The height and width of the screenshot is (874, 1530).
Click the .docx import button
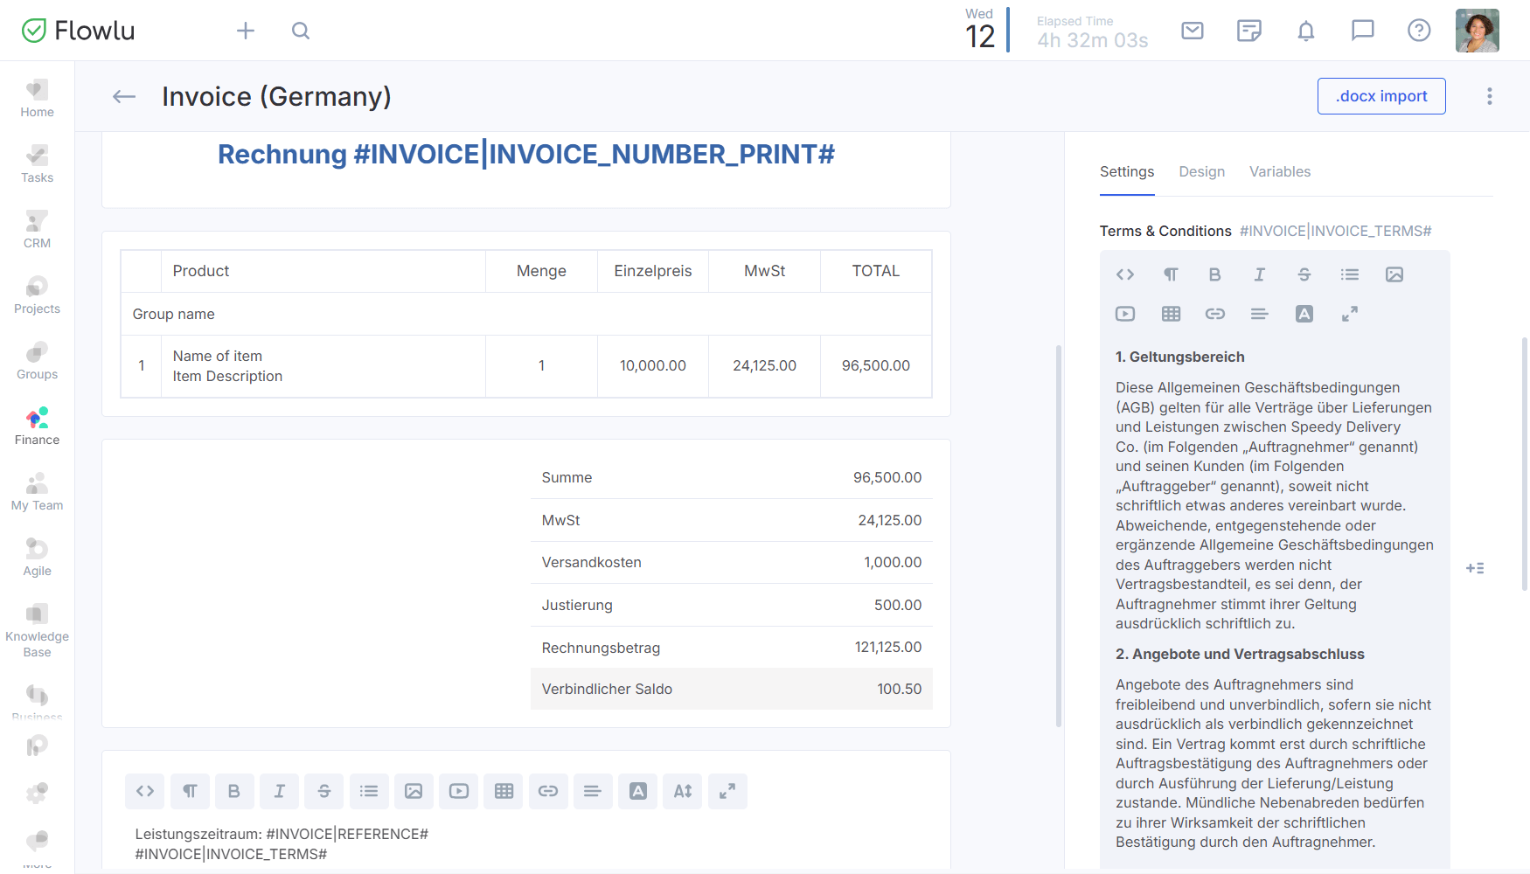tap(1381, 96)
